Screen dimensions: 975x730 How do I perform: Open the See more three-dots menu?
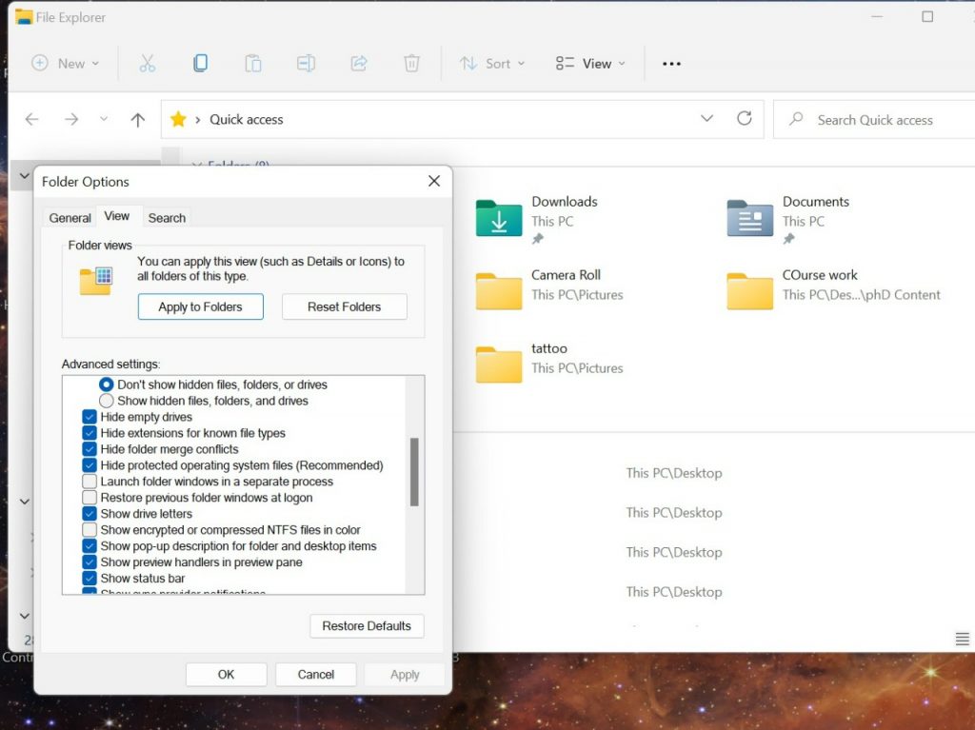[671, 64]
